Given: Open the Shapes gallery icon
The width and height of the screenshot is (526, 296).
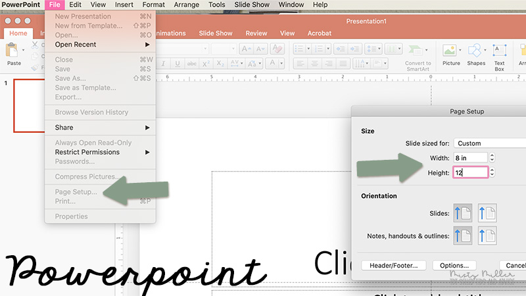Looking at the screenshot, I should (x=475, y=51).
